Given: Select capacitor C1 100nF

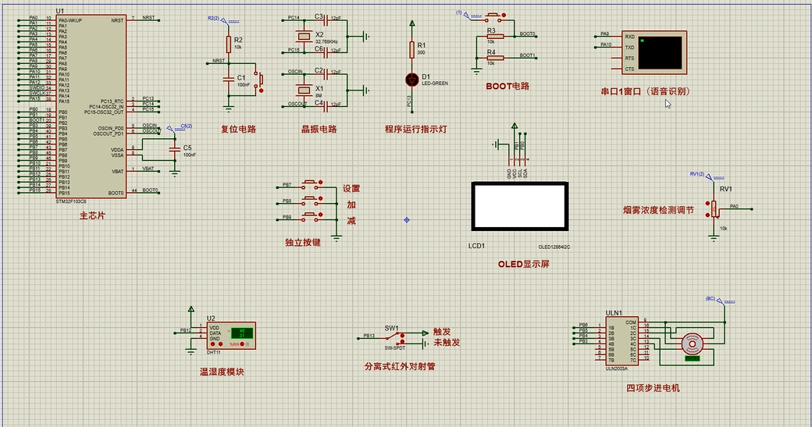Looking at the screenshot, I should click(x=228, y=80).
